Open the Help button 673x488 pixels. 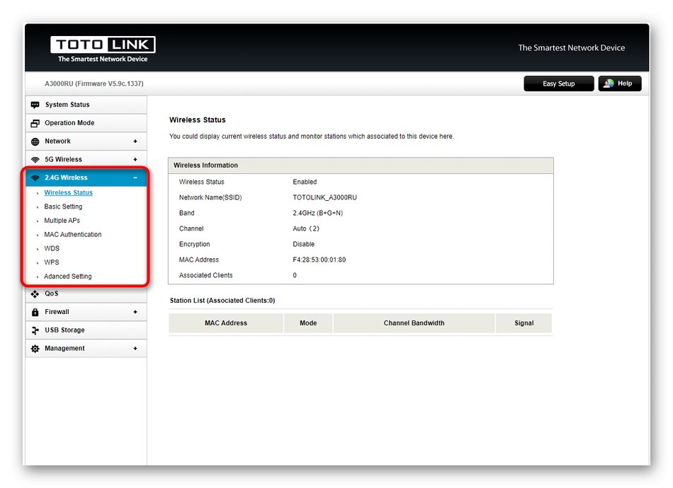click(620, 83)
